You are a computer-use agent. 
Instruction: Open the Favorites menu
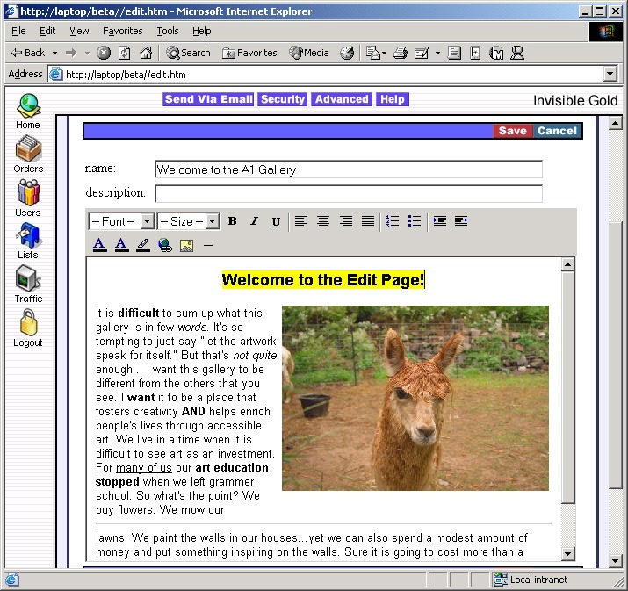point(123,31)
